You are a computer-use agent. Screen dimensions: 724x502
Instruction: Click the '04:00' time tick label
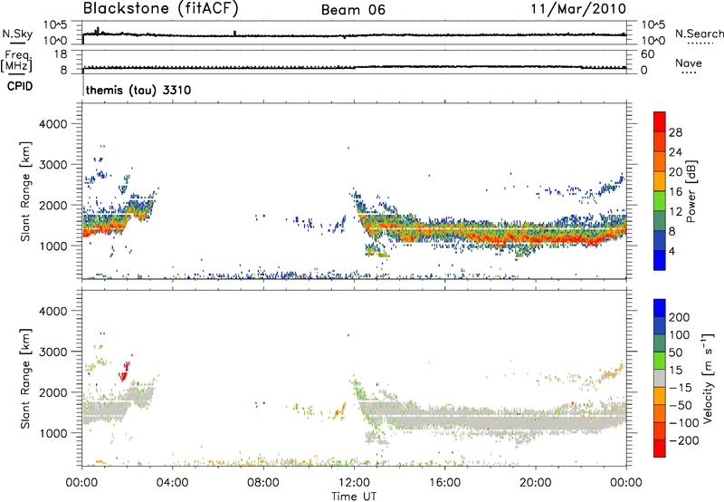[x=172, y=483]
